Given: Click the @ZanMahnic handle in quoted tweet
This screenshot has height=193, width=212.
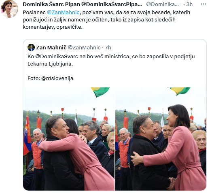Looking at the screenshot, I should coord(84,48).
